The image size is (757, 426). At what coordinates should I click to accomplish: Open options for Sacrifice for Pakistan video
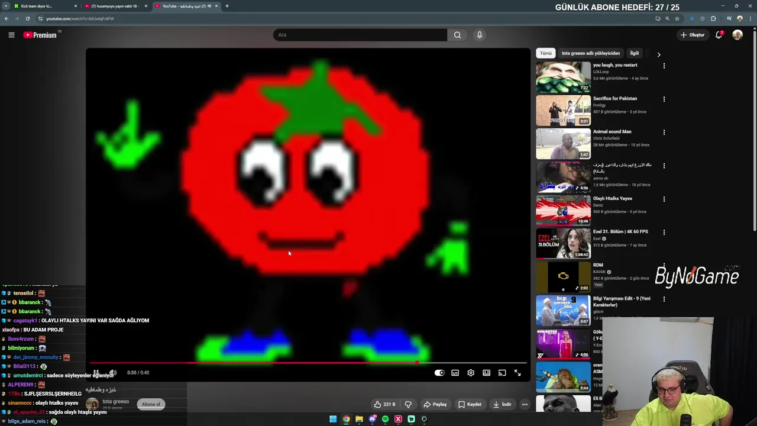pos(664,99)
